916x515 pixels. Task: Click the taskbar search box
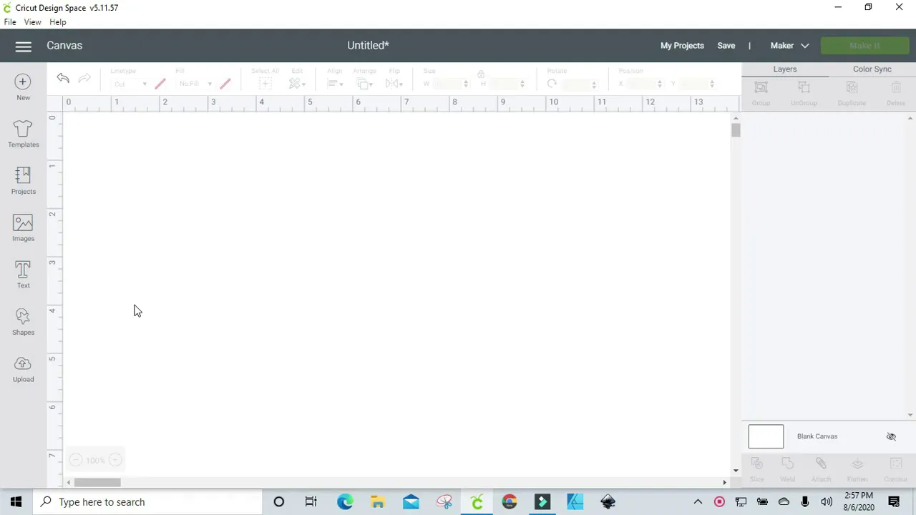pyautogui.click(x=148, y=502)
